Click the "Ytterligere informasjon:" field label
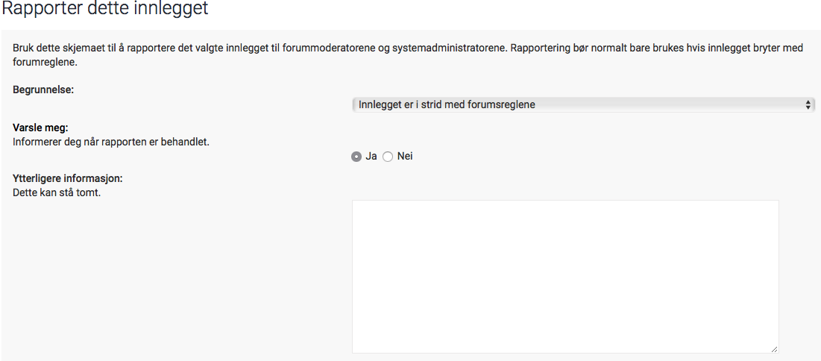The width and height of the screenshot is (821, 361). coord(68,178)
